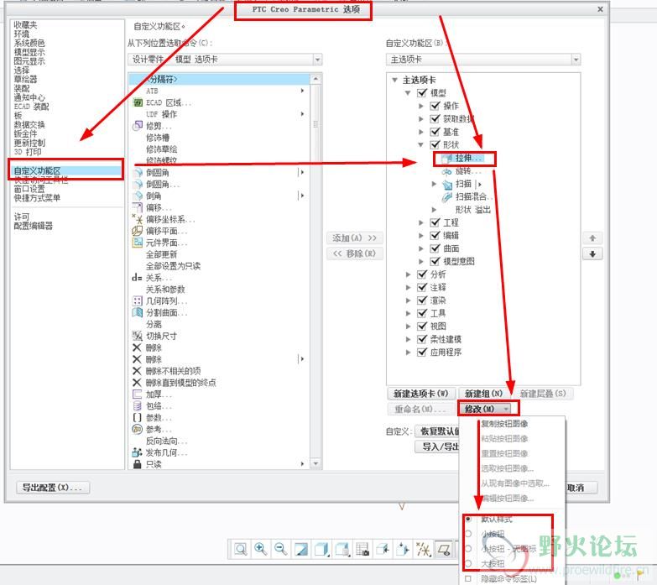Select 旋转 icon in ribbon tree
657x585 pixels.
pos(447,171)
